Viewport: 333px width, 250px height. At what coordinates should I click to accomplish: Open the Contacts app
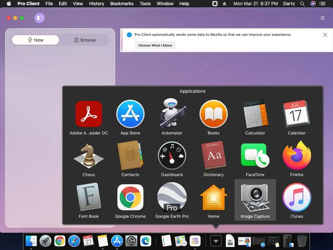(x=130, y=155)
